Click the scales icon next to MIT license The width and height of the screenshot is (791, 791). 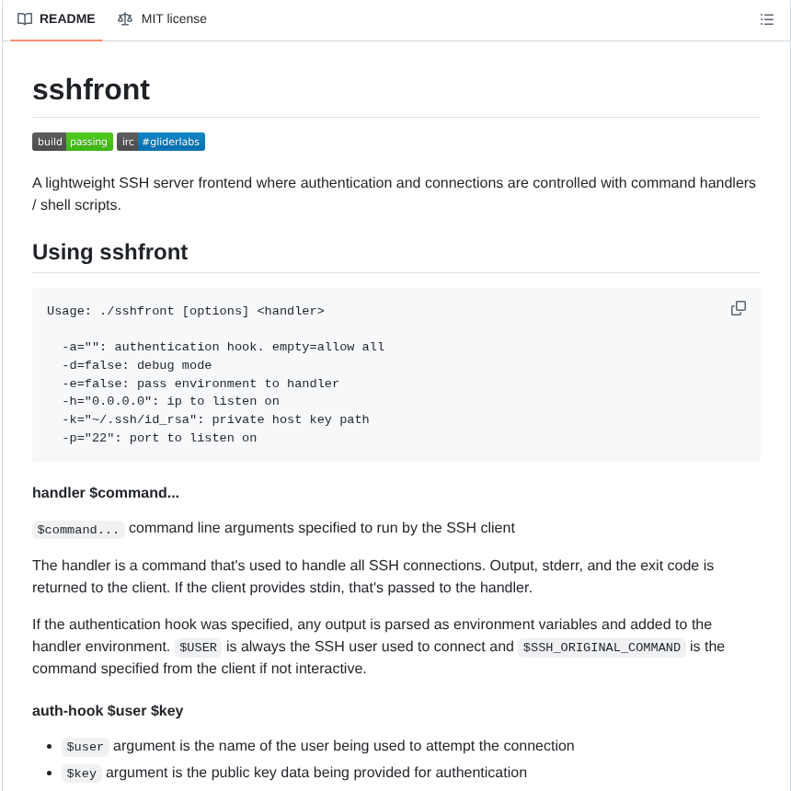click(x=125, y=18)
